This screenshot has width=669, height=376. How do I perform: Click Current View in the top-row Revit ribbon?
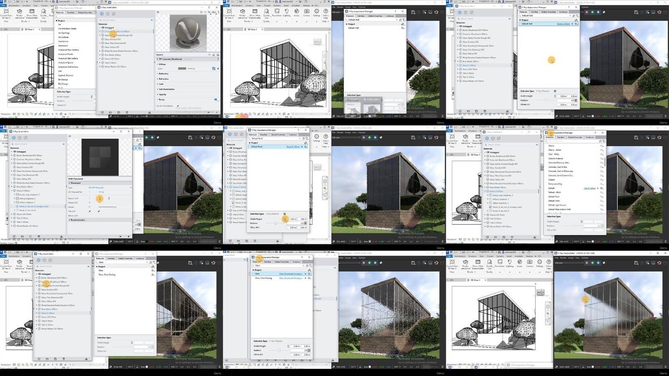[229, 13]
